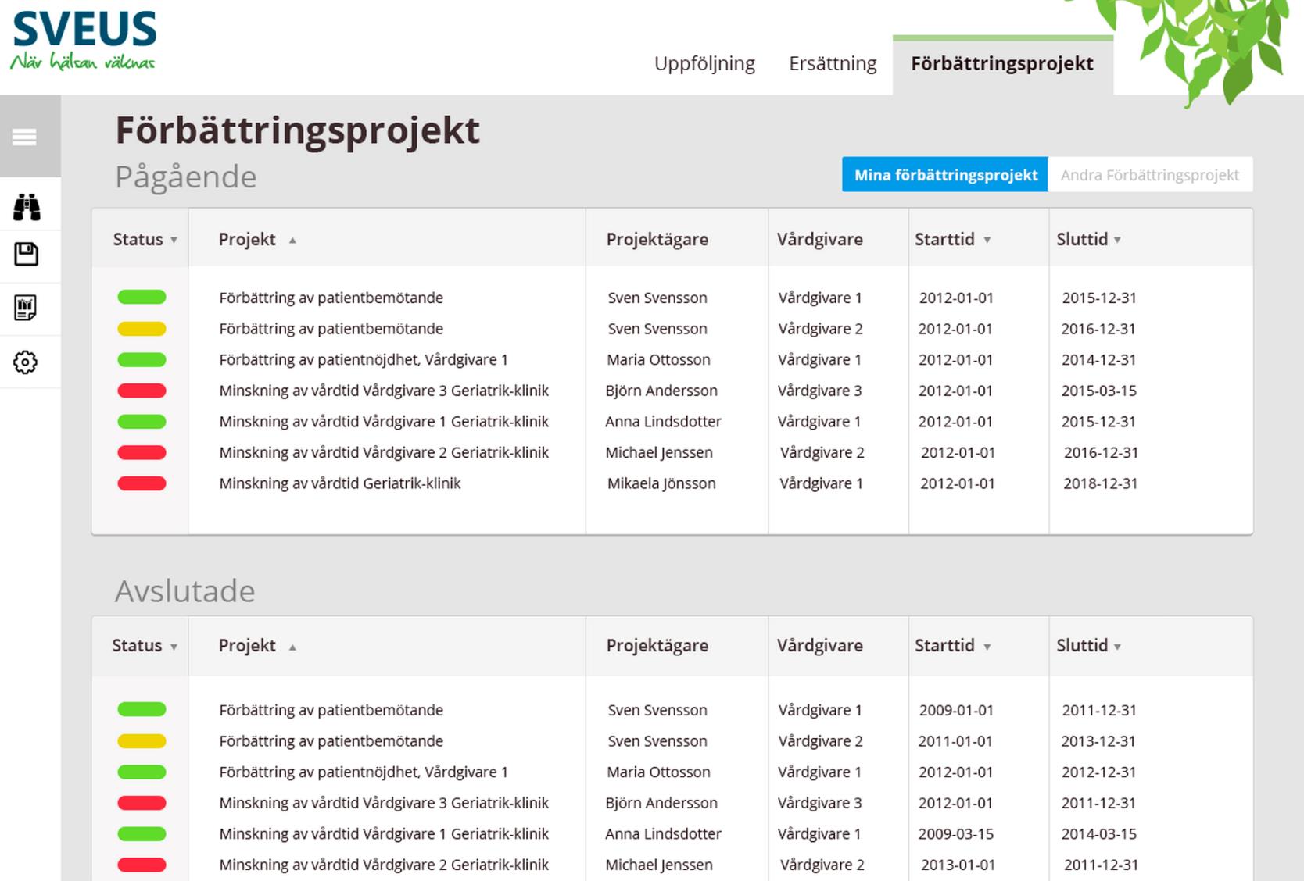Click Maria Ottosson in Pågående table
1304x881 pixels.
coord(658,360)
